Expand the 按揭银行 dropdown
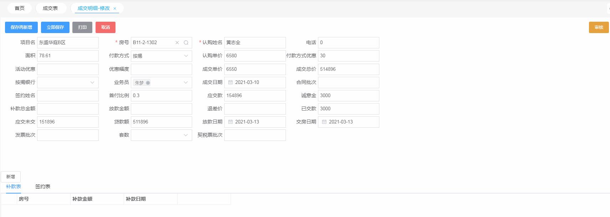This screenshot has height=217, width=610. point(92,83)
